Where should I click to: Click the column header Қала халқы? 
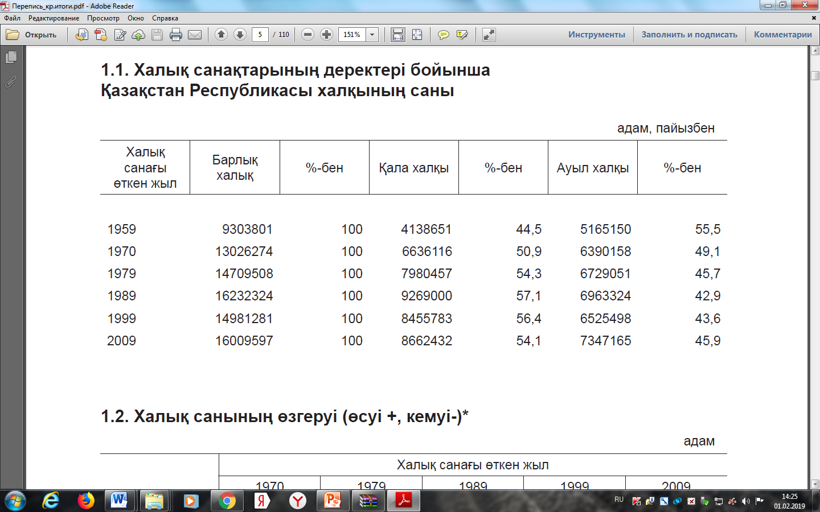click(x=414, y=168)
